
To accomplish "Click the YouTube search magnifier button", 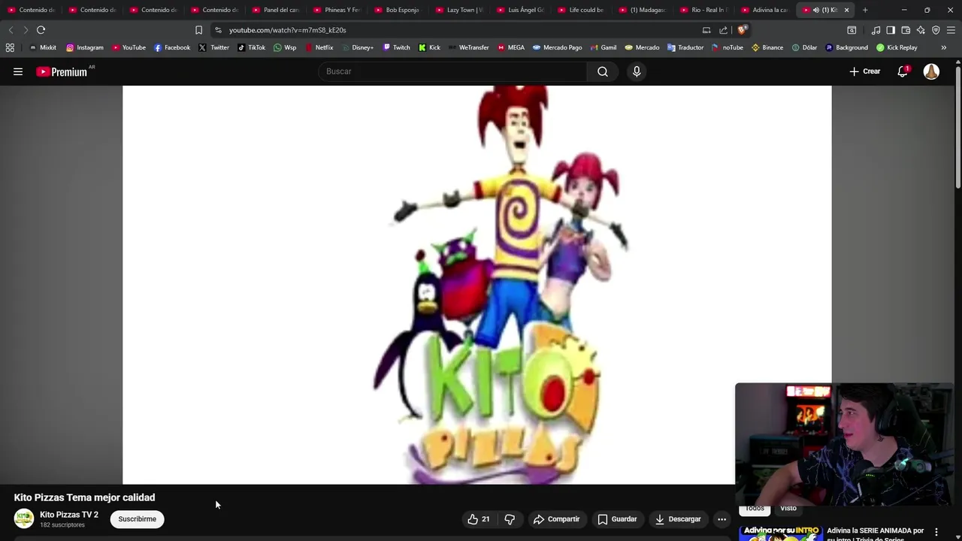I will 603,71.
